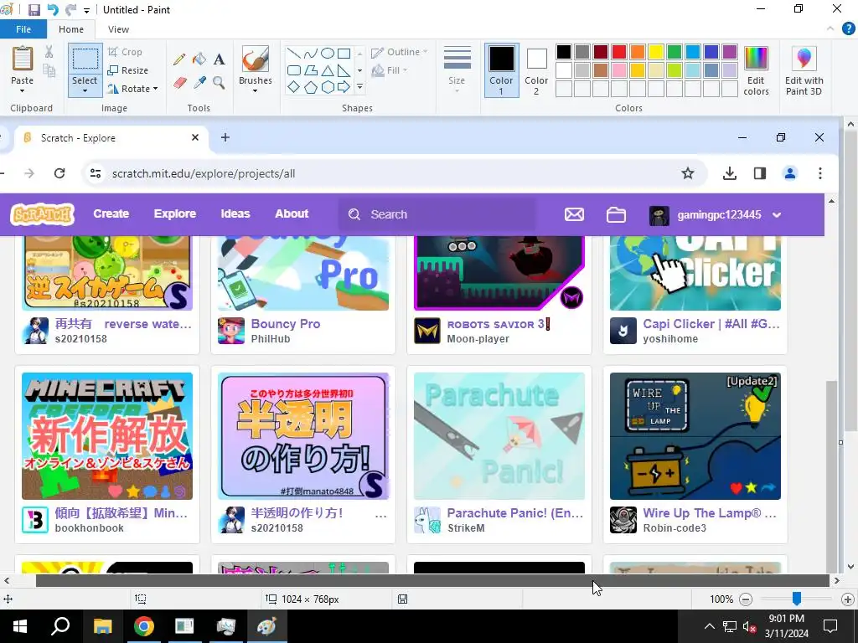Open the Windows Start menu
Image resolution: width=858 pixels, height=643 pixels.
[20, 626]
